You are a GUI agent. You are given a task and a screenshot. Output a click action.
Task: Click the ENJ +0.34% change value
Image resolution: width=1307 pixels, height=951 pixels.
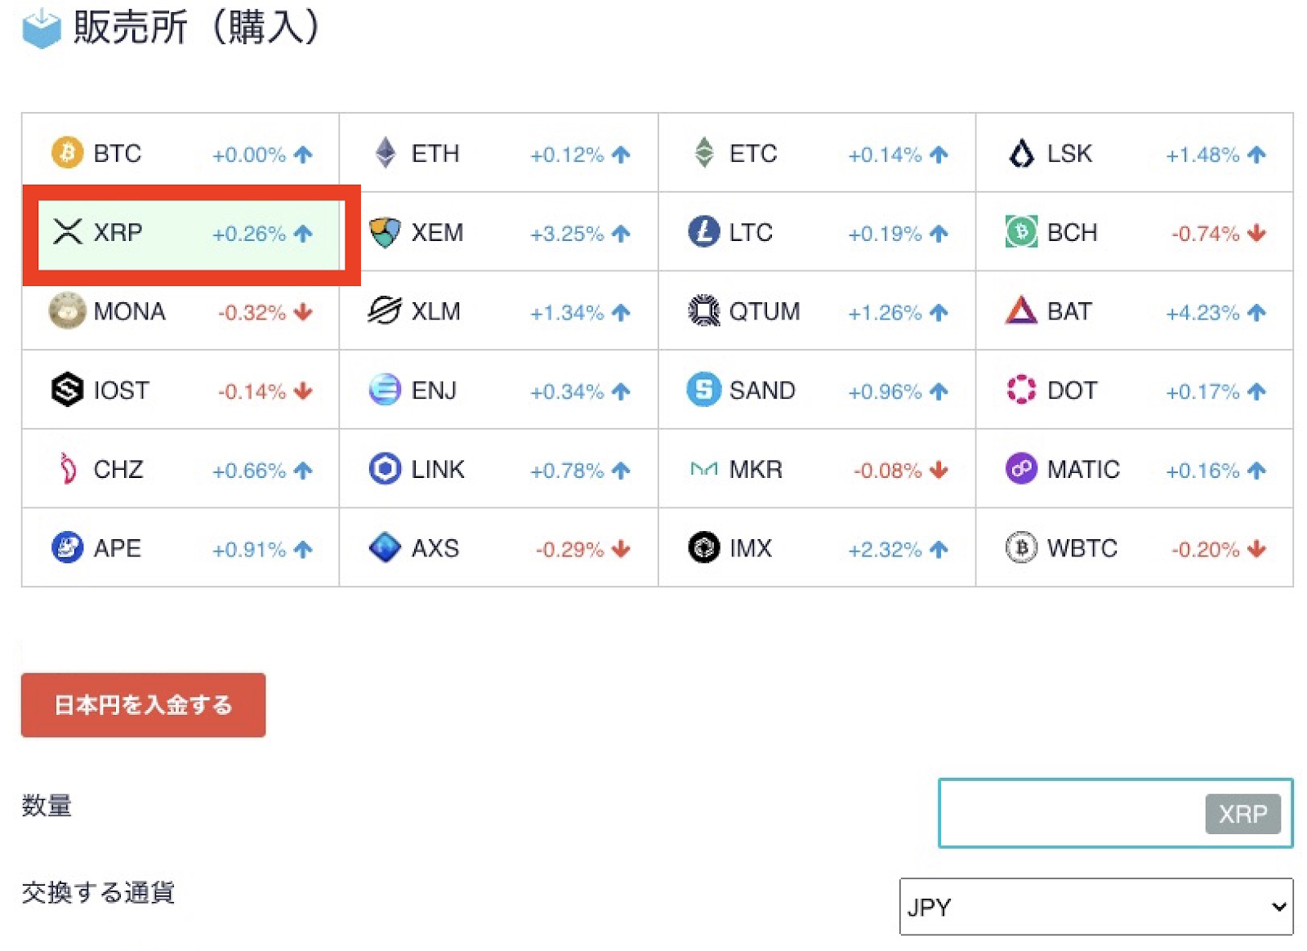tap(567, 392)
